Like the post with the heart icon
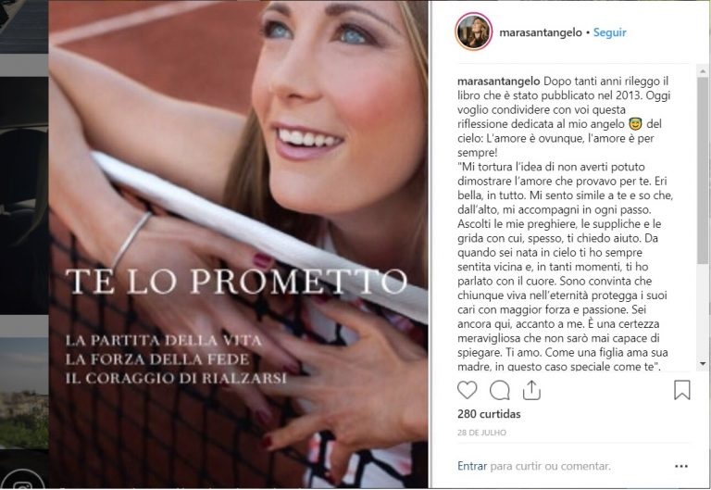Viewport: 711px width, 490px height. 467,390
